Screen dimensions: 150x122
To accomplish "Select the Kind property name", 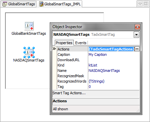I will pos(61,65).
